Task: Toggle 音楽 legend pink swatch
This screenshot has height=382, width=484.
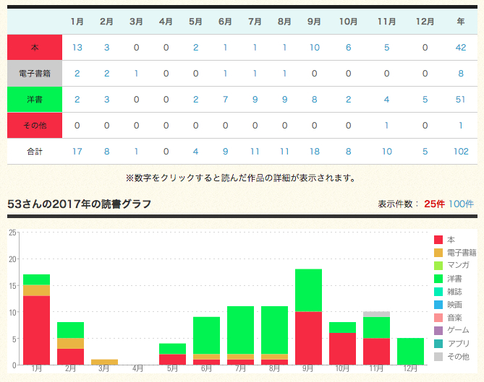Action: 438,318
